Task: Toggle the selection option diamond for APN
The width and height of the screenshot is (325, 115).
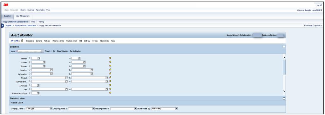Action: [30, 89]
